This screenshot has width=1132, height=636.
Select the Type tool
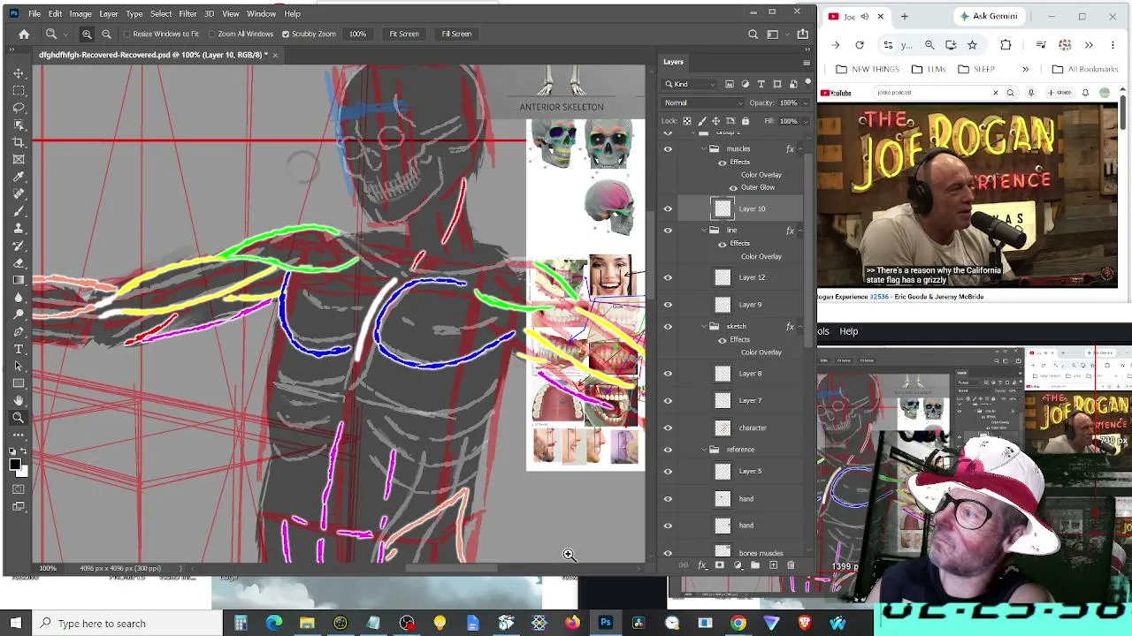click(x=19, y=349)
